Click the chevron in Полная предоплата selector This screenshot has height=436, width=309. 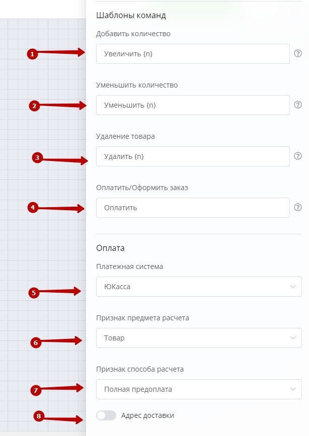(293, 389)
